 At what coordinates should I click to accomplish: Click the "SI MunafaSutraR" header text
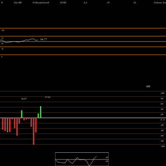[41, 3]
